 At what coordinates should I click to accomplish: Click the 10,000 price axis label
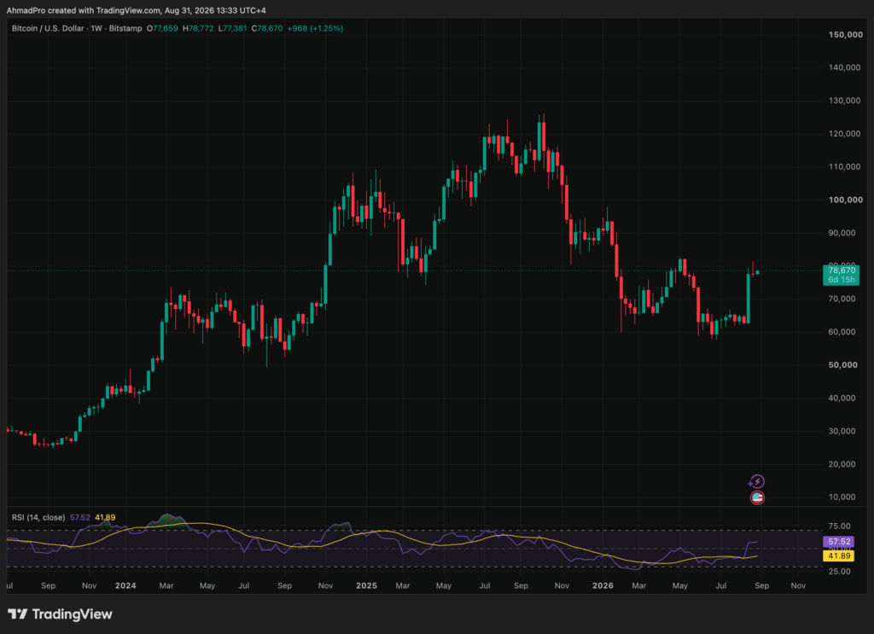[x=842, y=497]
